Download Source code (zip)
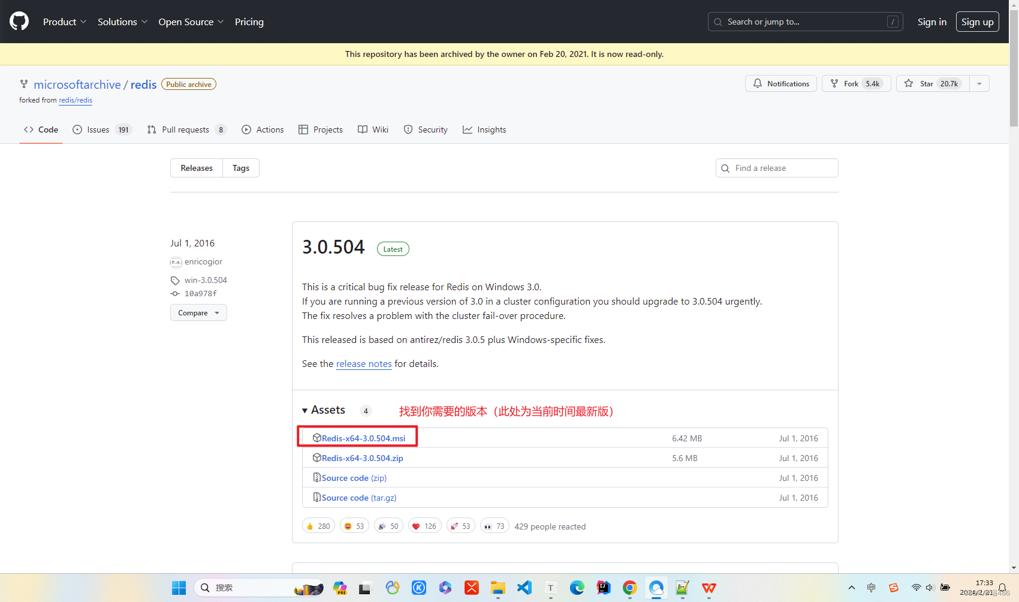The width and height of the screenshot is (1019, 602). [x=354, y=478]
